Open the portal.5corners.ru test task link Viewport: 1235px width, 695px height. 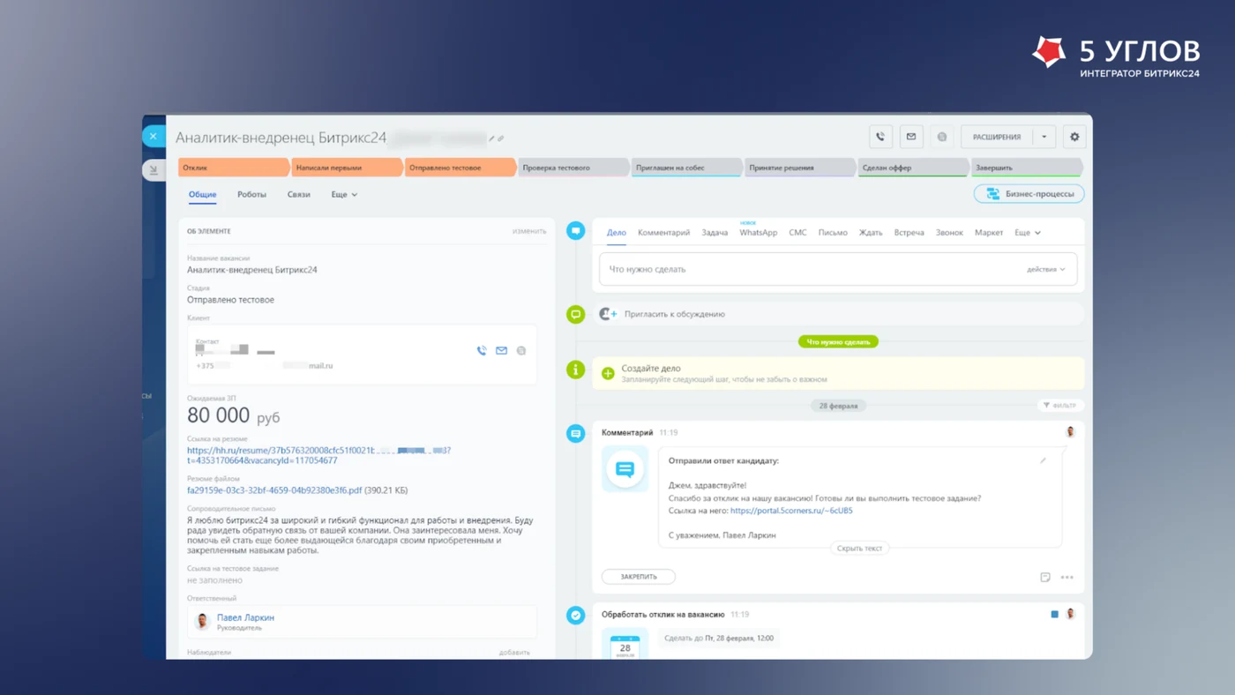pos(791,511)
